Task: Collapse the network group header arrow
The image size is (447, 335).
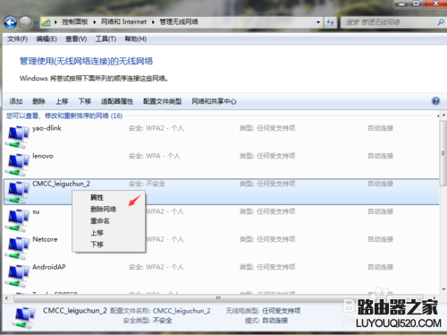Action: pos(438,116)
